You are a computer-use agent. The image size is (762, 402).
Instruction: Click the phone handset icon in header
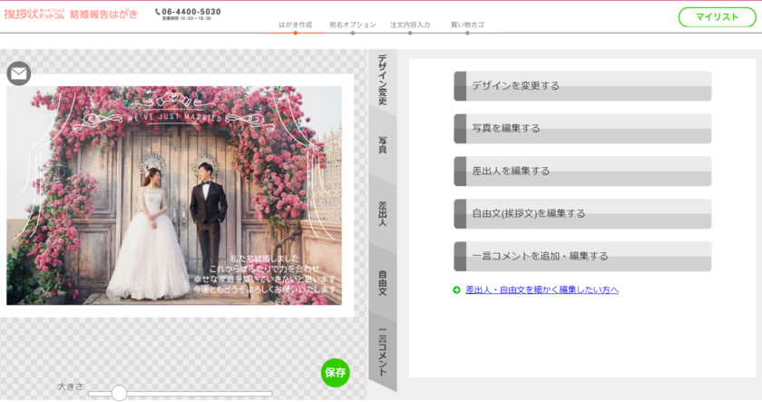click(x=158, y=12)
